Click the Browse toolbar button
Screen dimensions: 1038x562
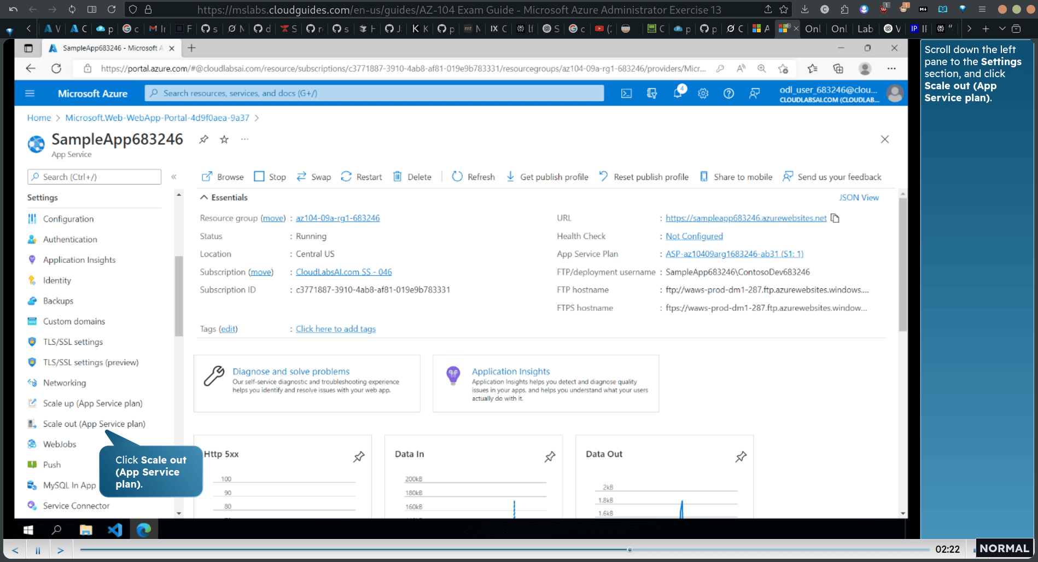tap(223, 177)
